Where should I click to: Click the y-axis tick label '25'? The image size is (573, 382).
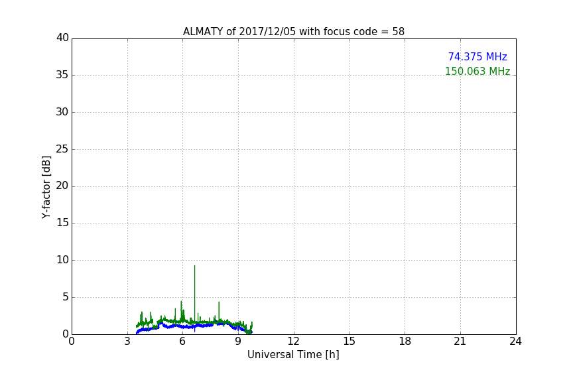pos(62,149)
